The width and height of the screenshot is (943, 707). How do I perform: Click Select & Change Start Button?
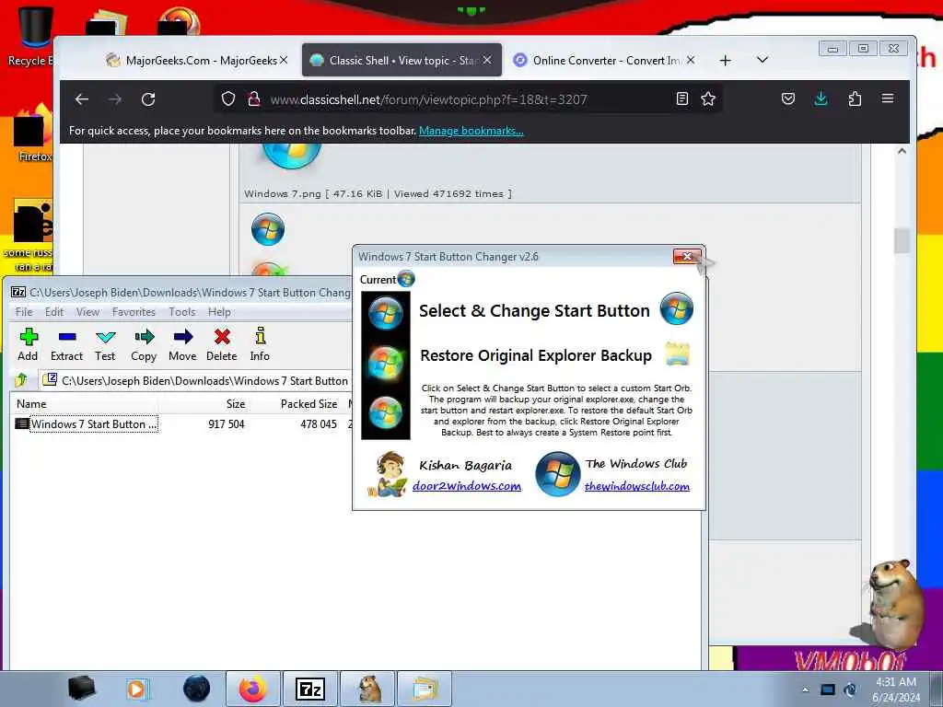[x=535, y=311]
